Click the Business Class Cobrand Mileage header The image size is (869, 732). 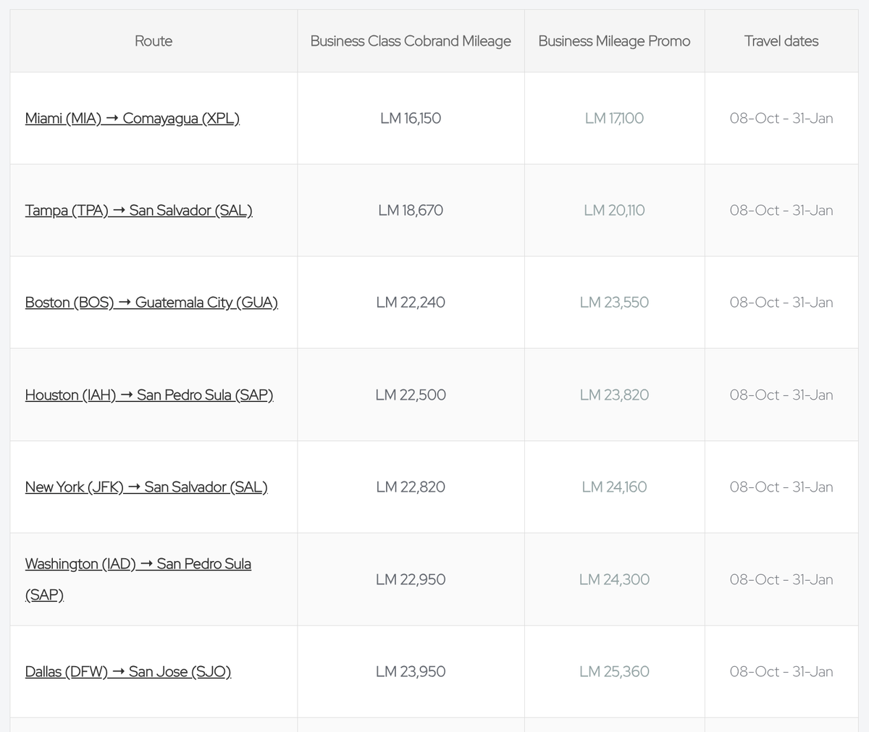(x=411, y=41)
